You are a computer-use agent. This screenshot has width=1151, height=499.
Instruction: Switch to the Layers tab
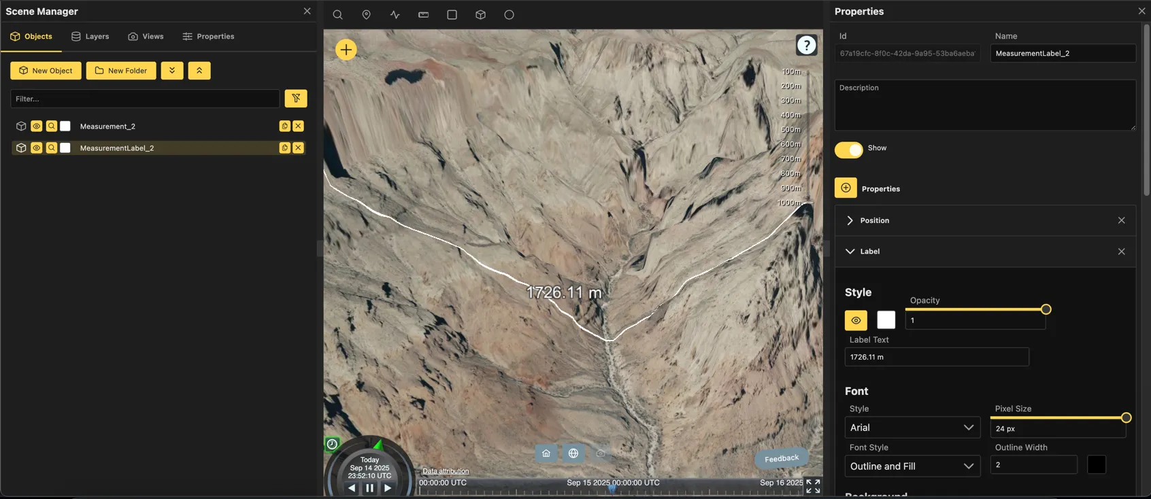point(90,37)
